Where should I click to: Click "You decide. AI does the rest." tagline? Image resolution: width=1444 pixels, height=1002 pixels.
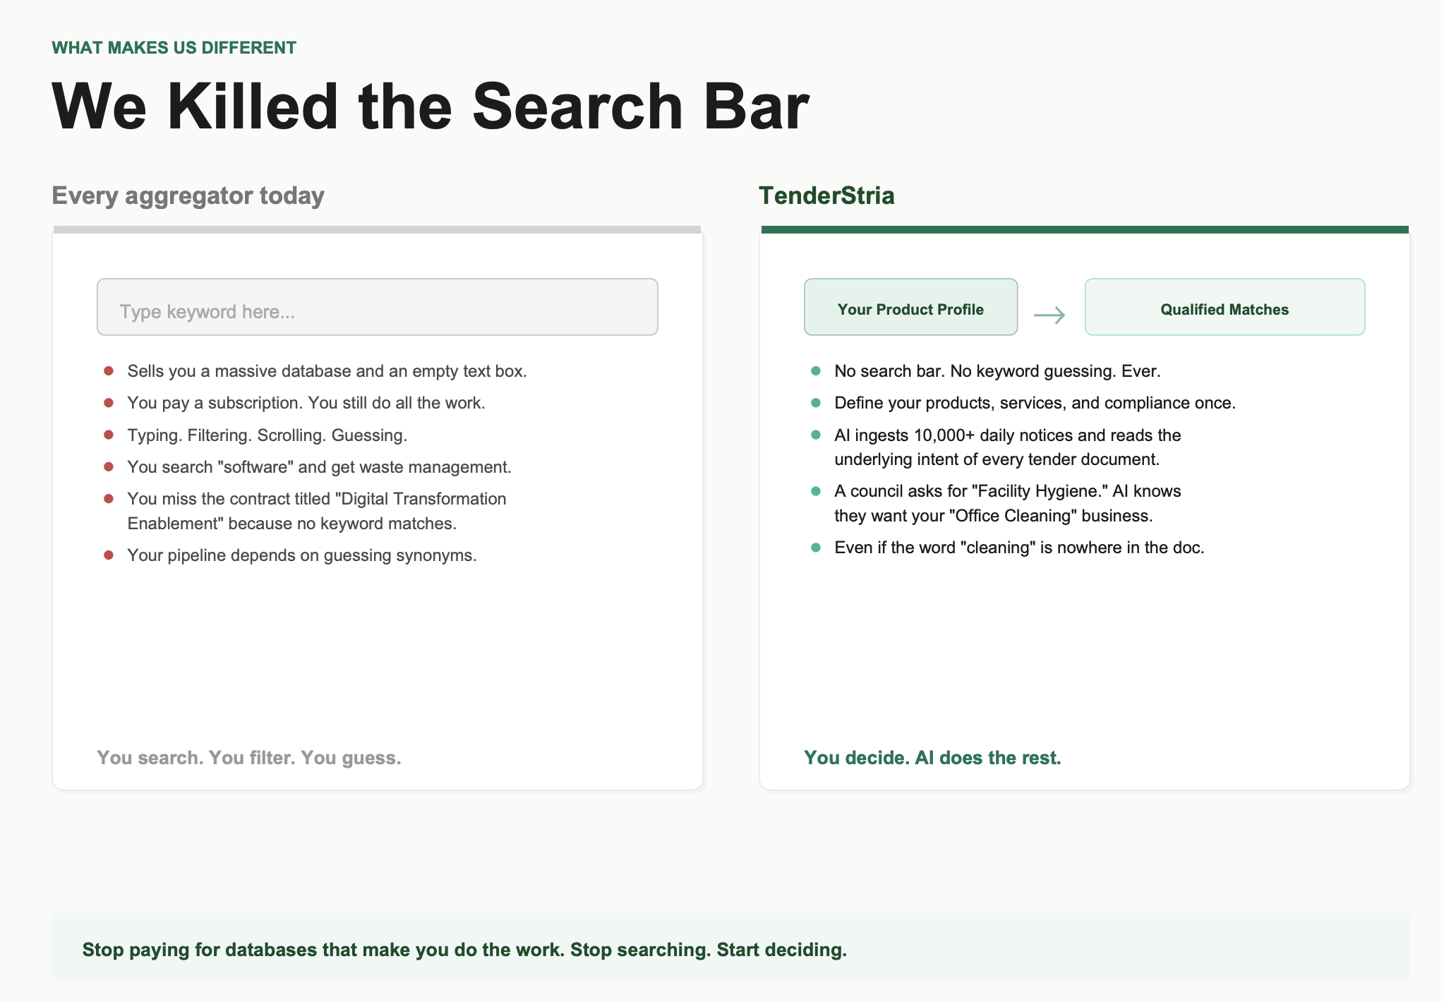932,758
